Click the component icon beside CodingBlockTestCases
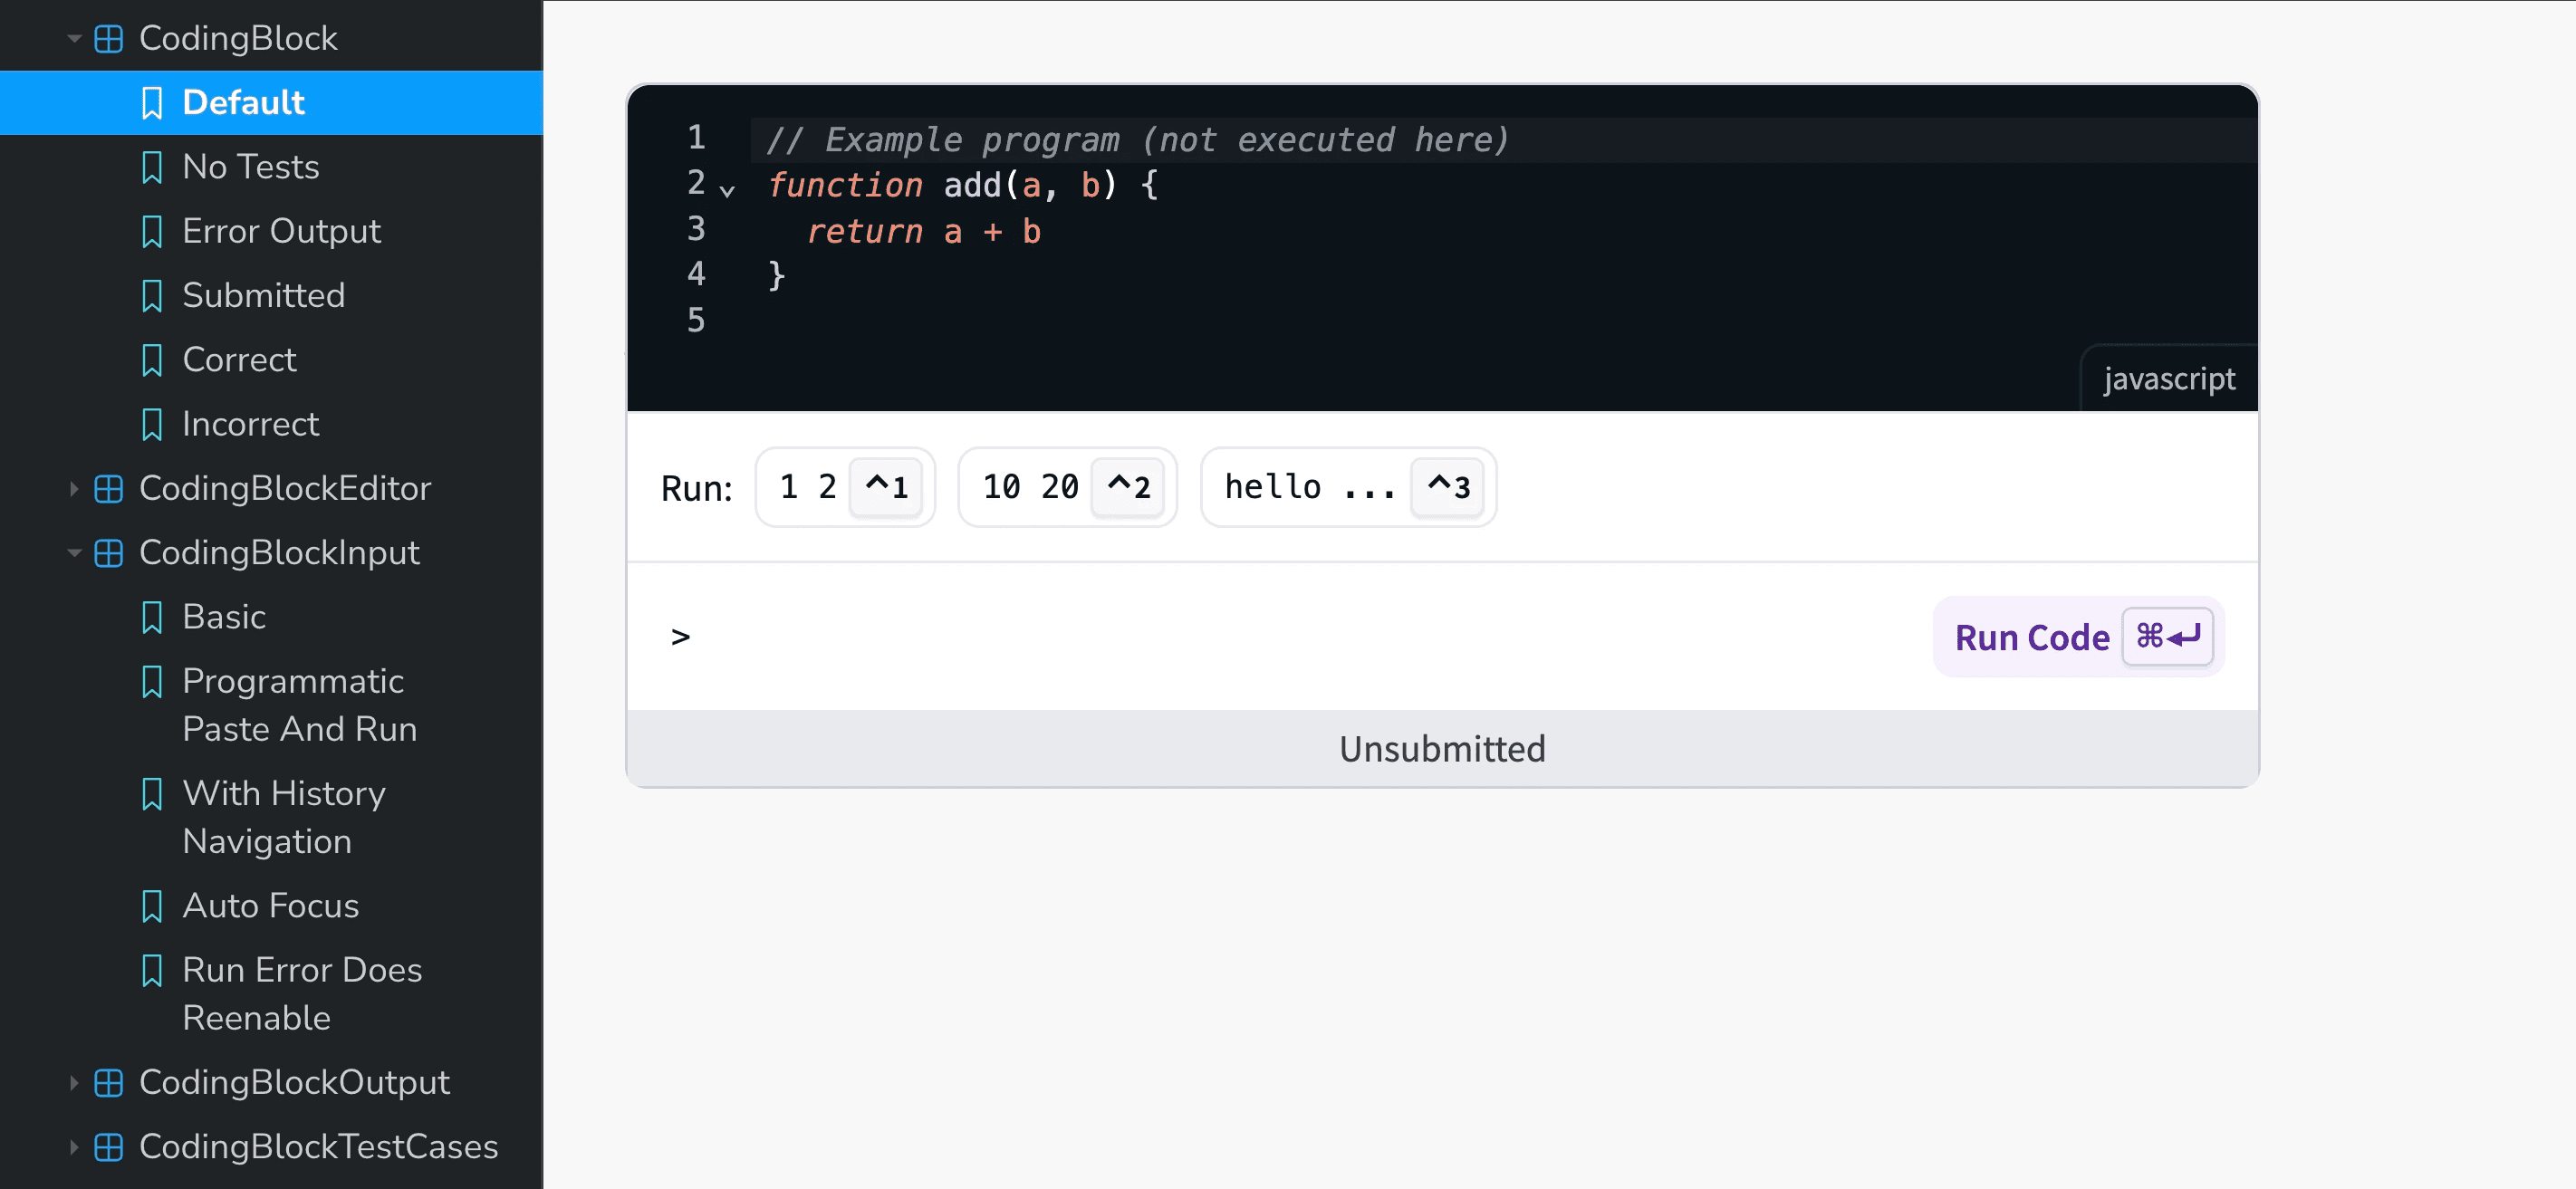 coord(108,1147)
